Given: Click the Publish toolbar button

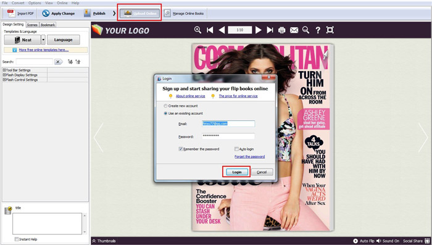Looking at the screenshot, I should [94, 13].
